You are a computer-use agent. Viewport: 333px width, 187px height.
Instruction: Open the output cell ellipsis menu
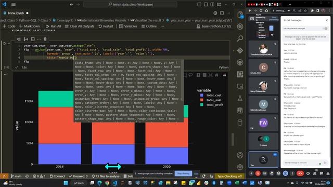coord(6,74)
